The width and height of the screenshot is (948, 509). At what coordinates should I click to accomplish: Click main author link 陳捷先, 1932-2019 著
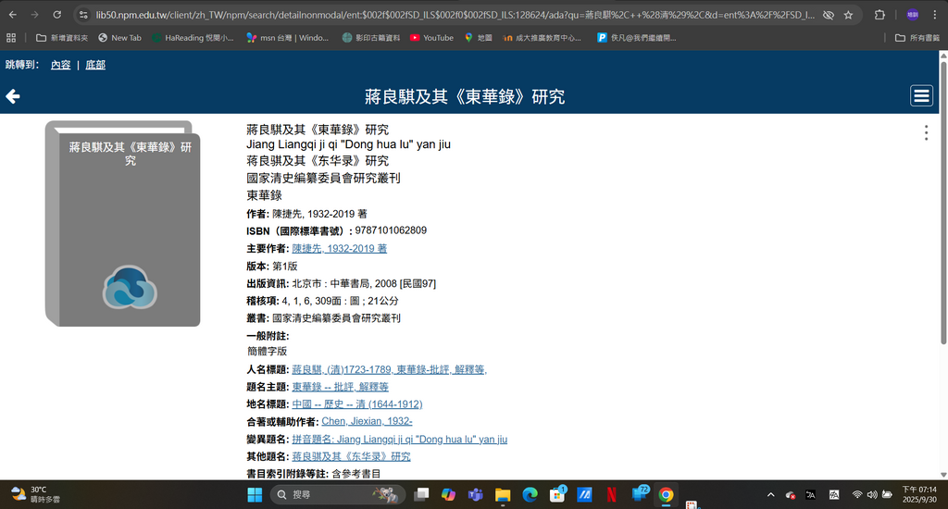pyautogui.click(x=339, y=249)
